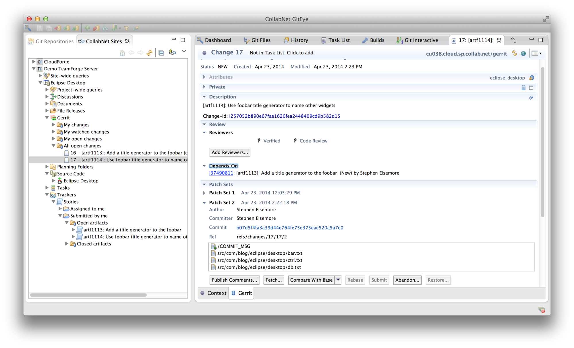574x348 pixels.
Task: Collapse the Description section
Action: [x=204, y=97]
